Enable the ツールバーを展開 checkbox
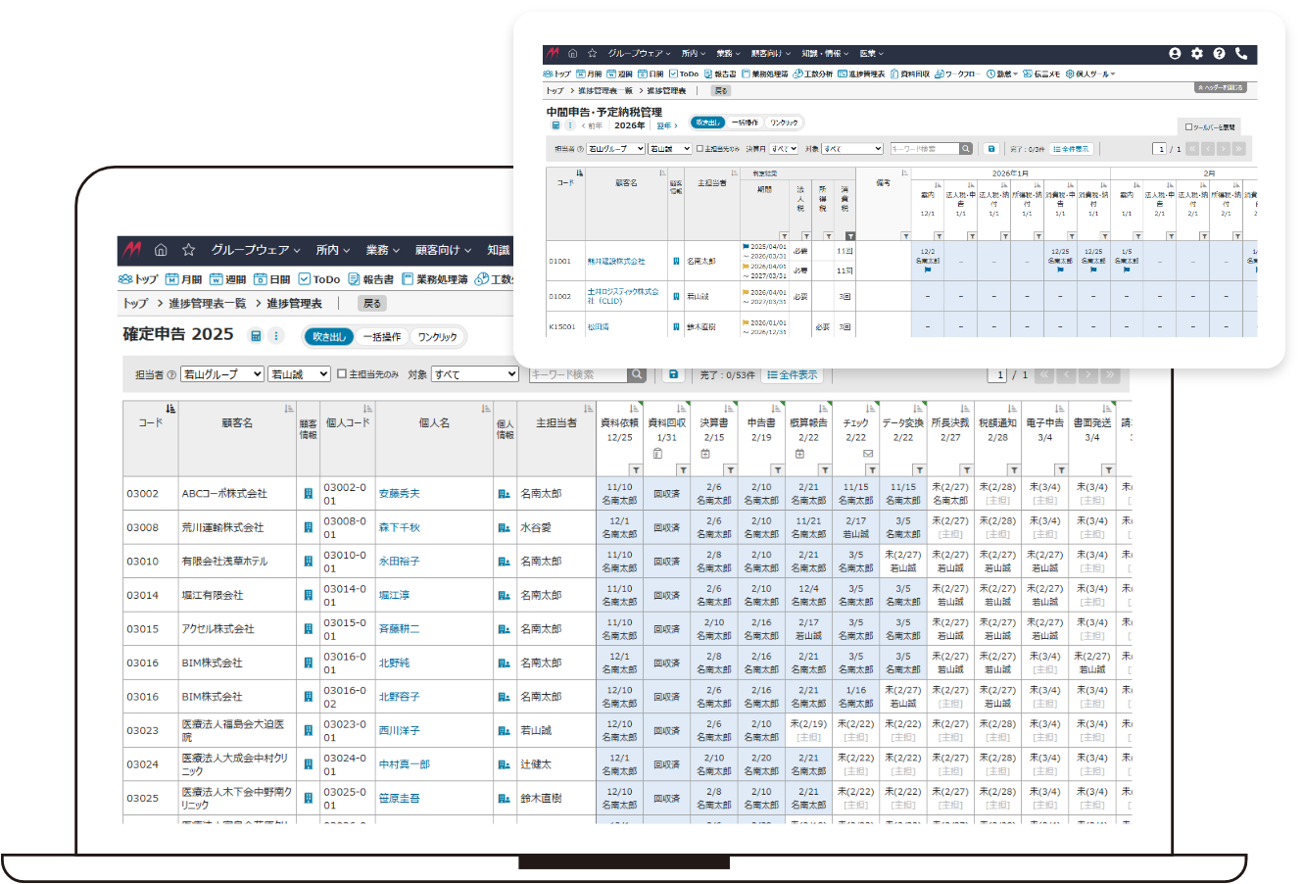The height and width of the screenshot is (884, 1303). pyautogui.click(x=1188, y=127)
